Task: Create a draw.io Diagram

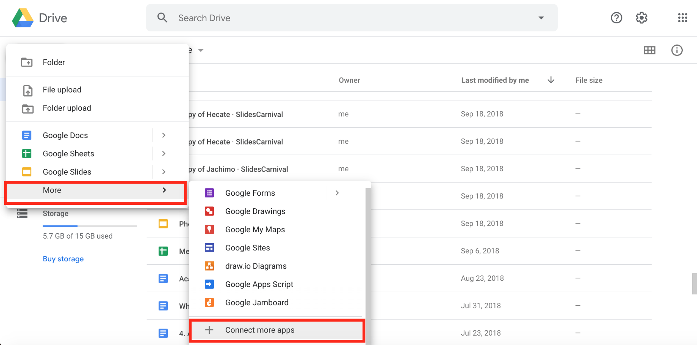Action: (256, 266)
